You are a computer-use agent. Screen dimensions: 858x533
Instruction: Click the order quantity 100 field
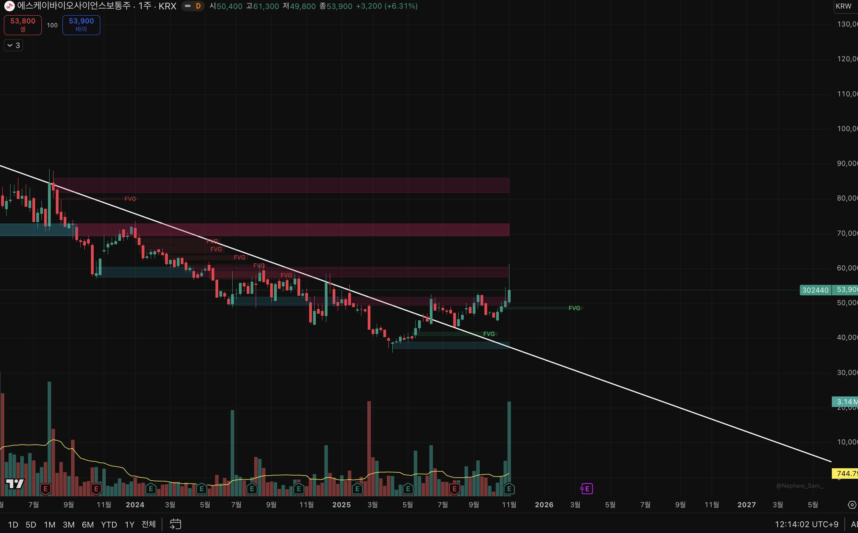click(52, 25)
